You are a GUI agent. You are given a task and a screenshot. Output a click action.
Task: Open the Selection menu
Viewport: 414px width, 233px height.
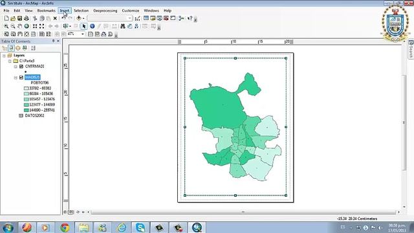point(81,10)
